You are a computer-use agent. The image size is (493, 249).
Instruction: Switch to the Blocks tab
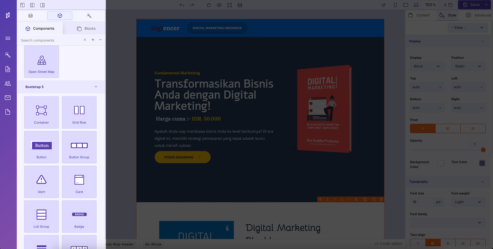point(86,29)
